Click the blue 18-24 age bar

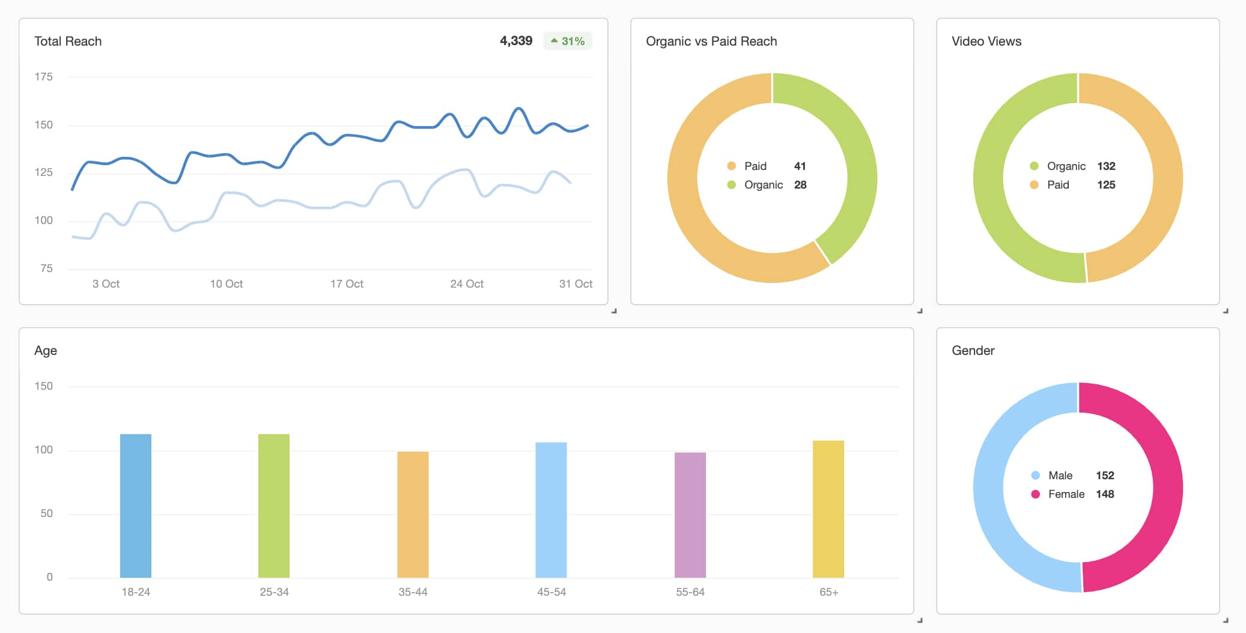click(136, 506)
